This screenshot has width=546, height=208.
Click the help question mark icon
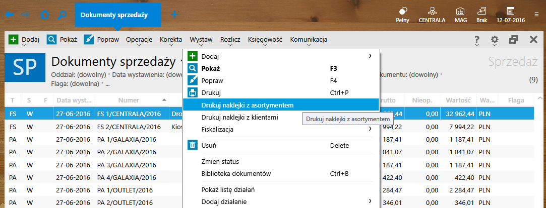(x=477, y=40)
